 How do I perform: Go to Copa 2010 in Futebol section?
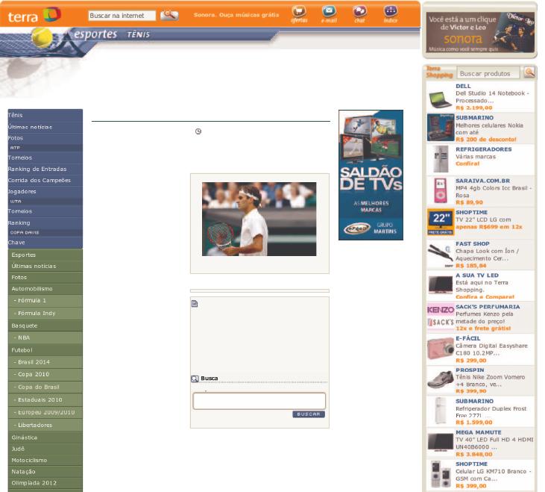coord(31,374)
